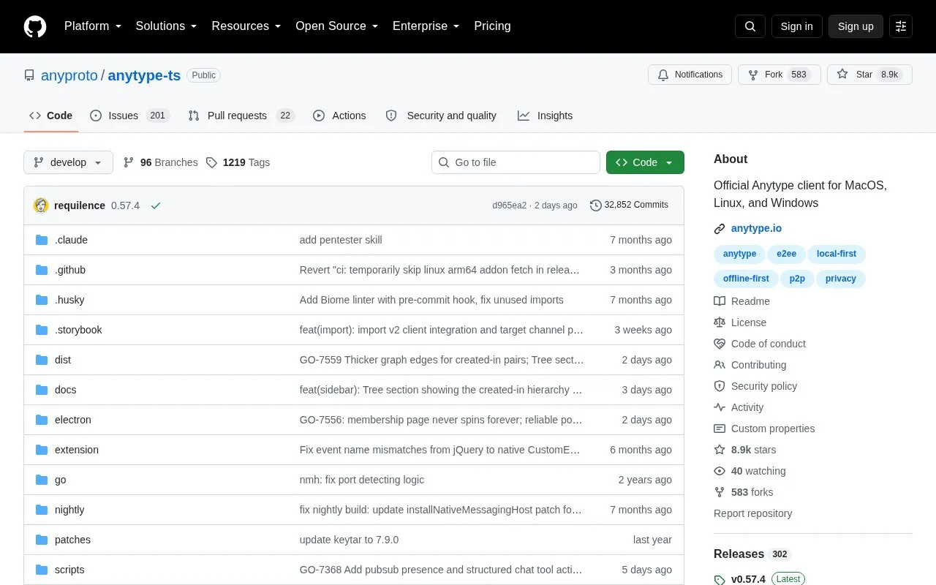Fork the repository
936x585 pixels.
point(780,75)
